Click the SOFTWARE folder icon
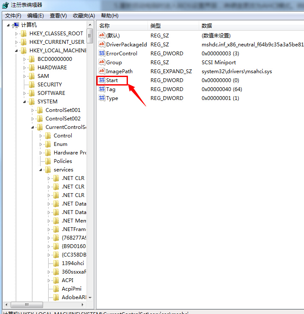The width and height of the screenshot is (304, 314). (x=32, y=93)
